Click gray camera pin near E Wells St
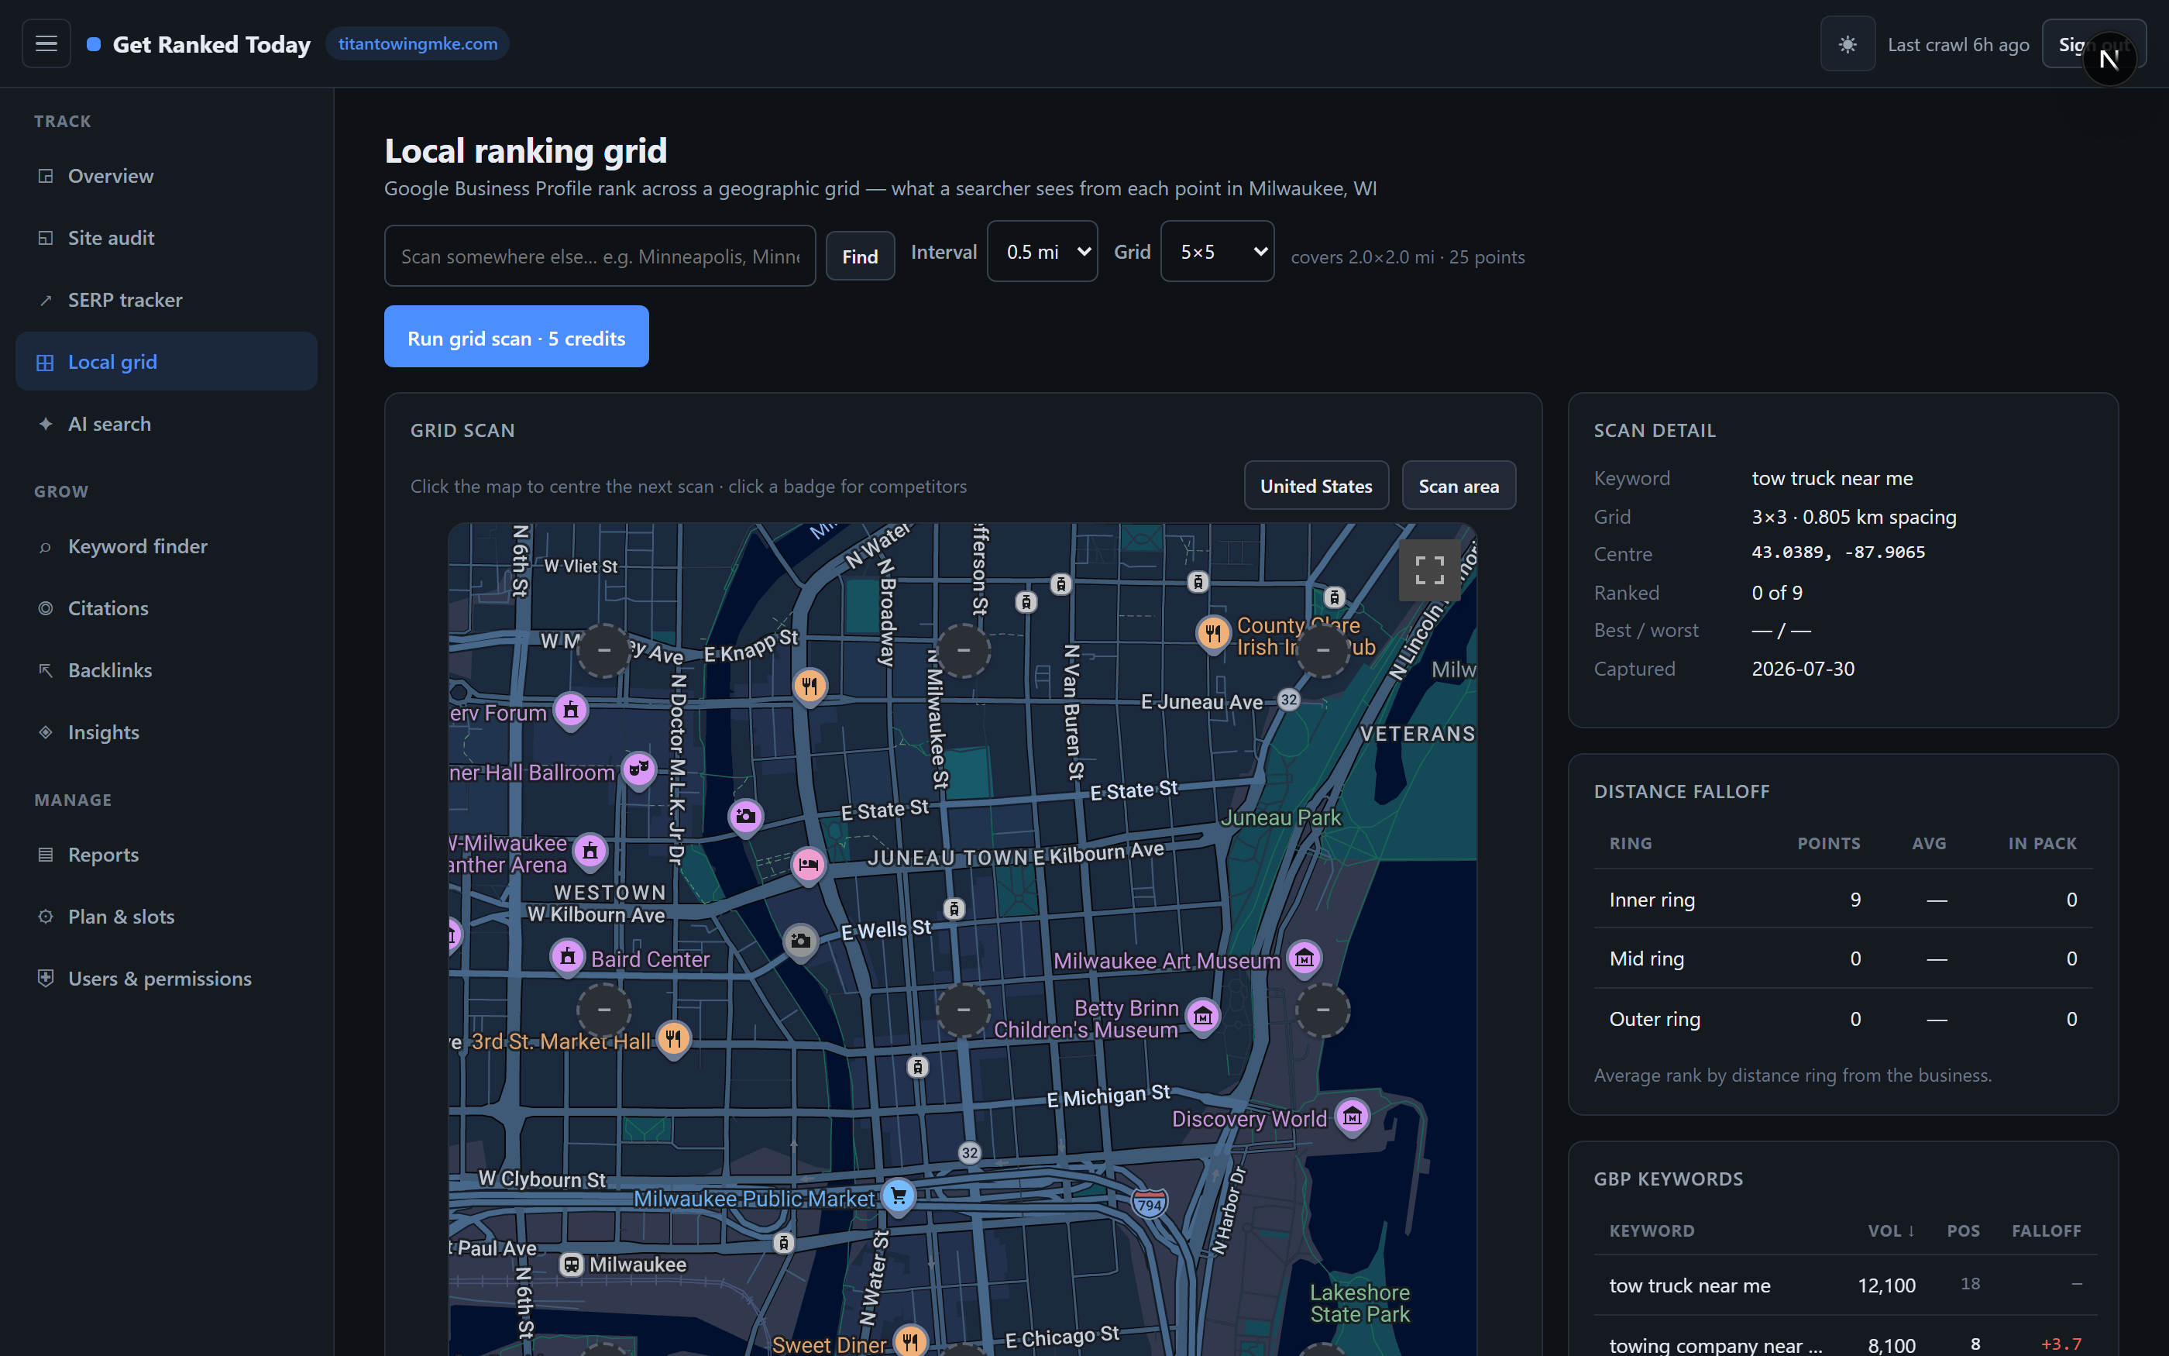2169x1356 pixels. (x=800, y=941)
